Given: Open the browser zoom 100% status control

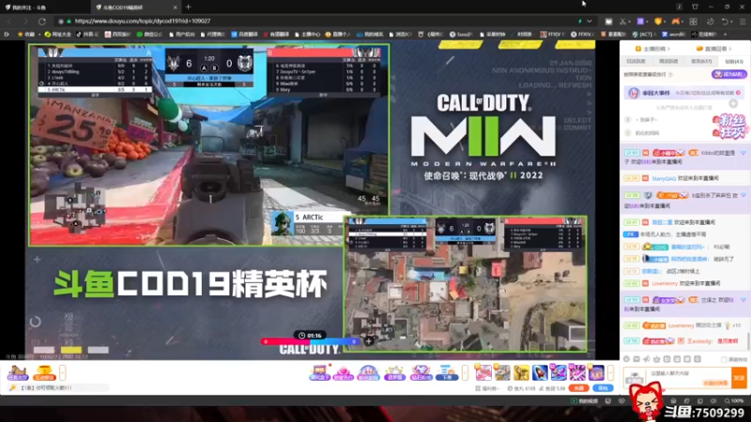Looking at the screenshot, I should (x=735, y=401).
